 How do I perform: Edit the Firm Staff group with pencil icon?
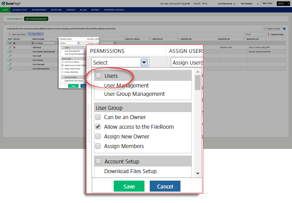pos(10,56)
